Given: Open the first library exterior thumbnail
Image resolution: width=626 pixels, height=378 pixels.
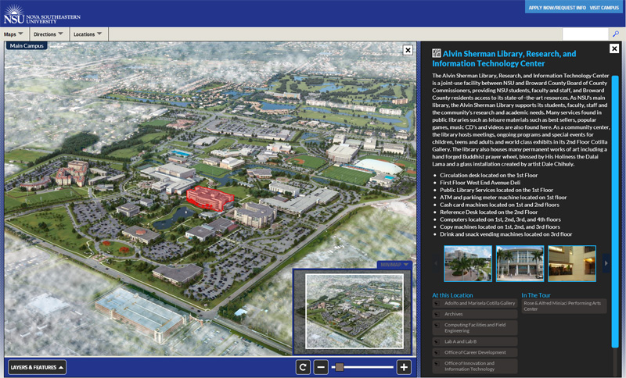Looking at the screenshot, I should click(x=468, y=264).
